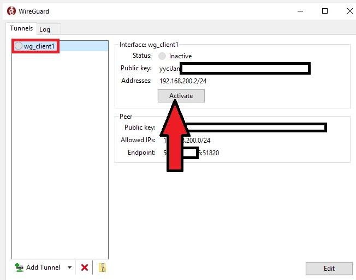
Task: Export tunnels to zip icon
Action: coord(102,267)
